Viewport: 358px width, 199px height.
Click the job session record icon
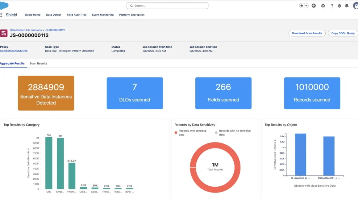click(4, 33)
